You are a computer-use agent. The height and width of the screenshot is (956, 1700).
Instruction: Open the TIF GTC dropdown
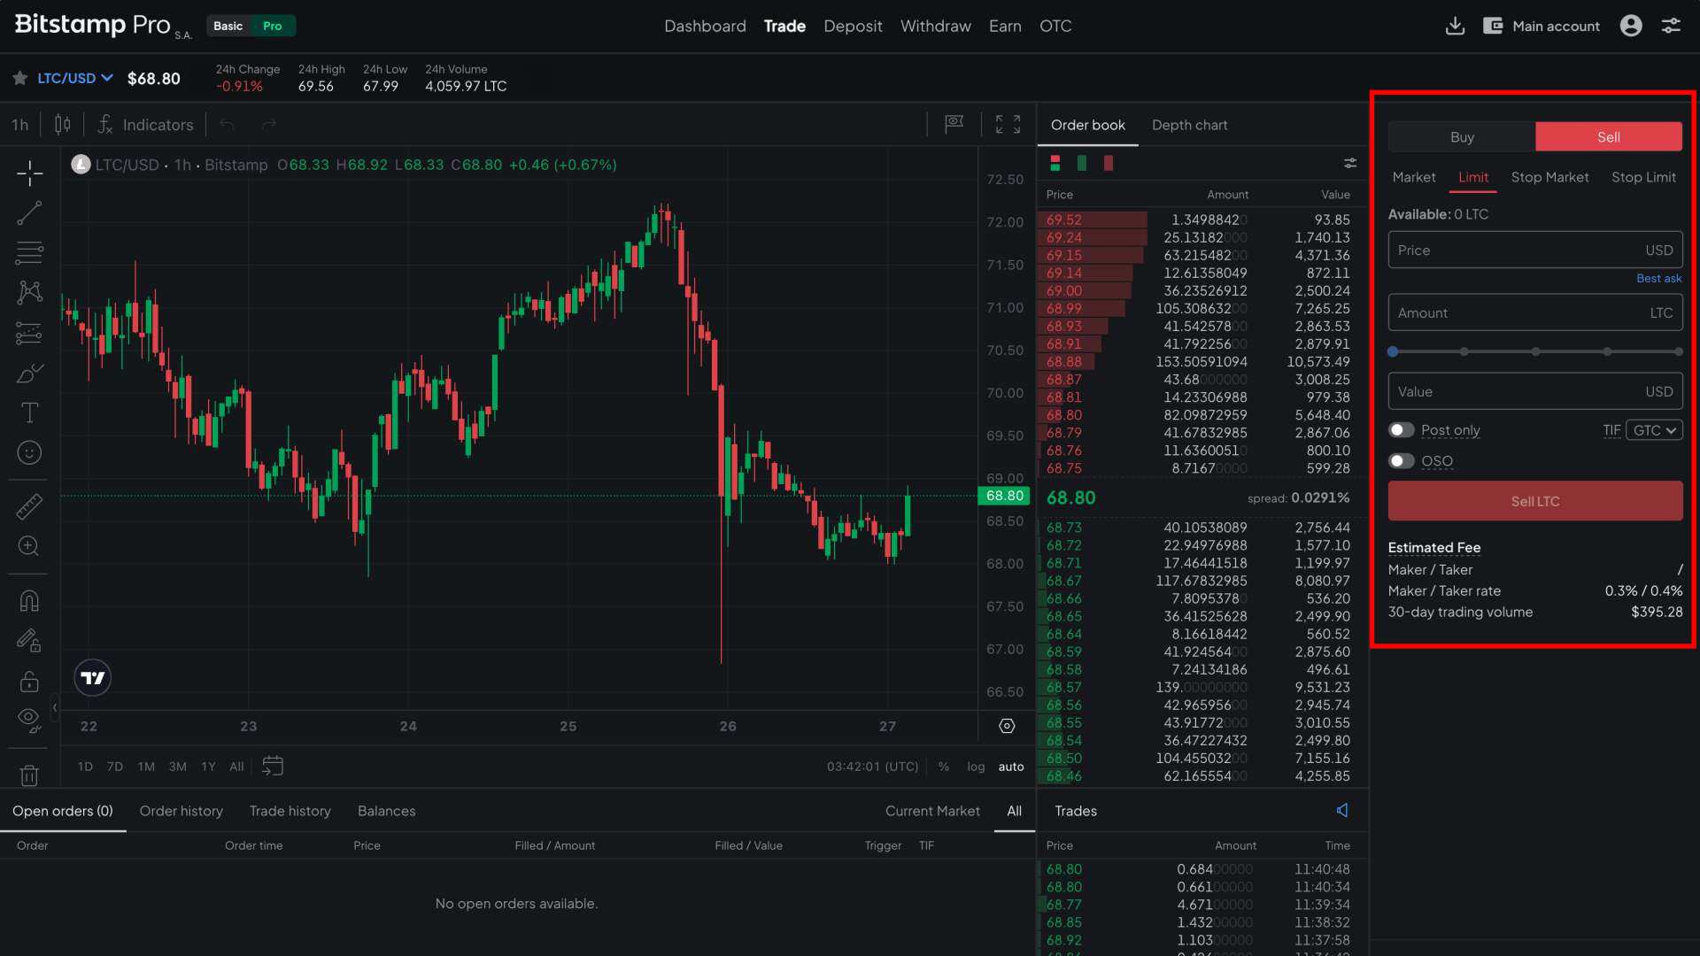(x=1654, y=430)
